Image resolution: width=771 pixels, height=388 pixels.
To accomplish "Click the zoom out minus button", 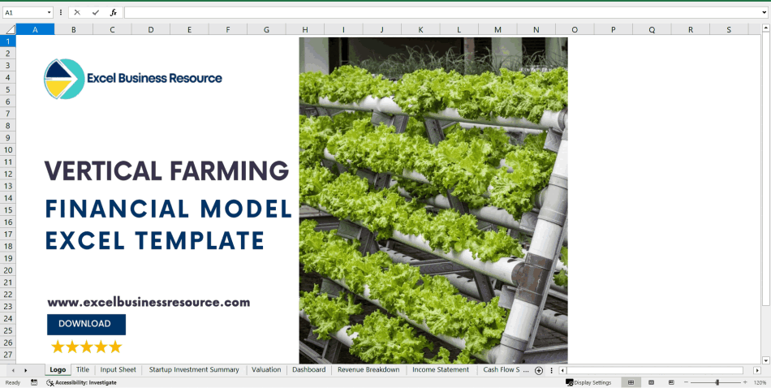I will pos(687,382).
